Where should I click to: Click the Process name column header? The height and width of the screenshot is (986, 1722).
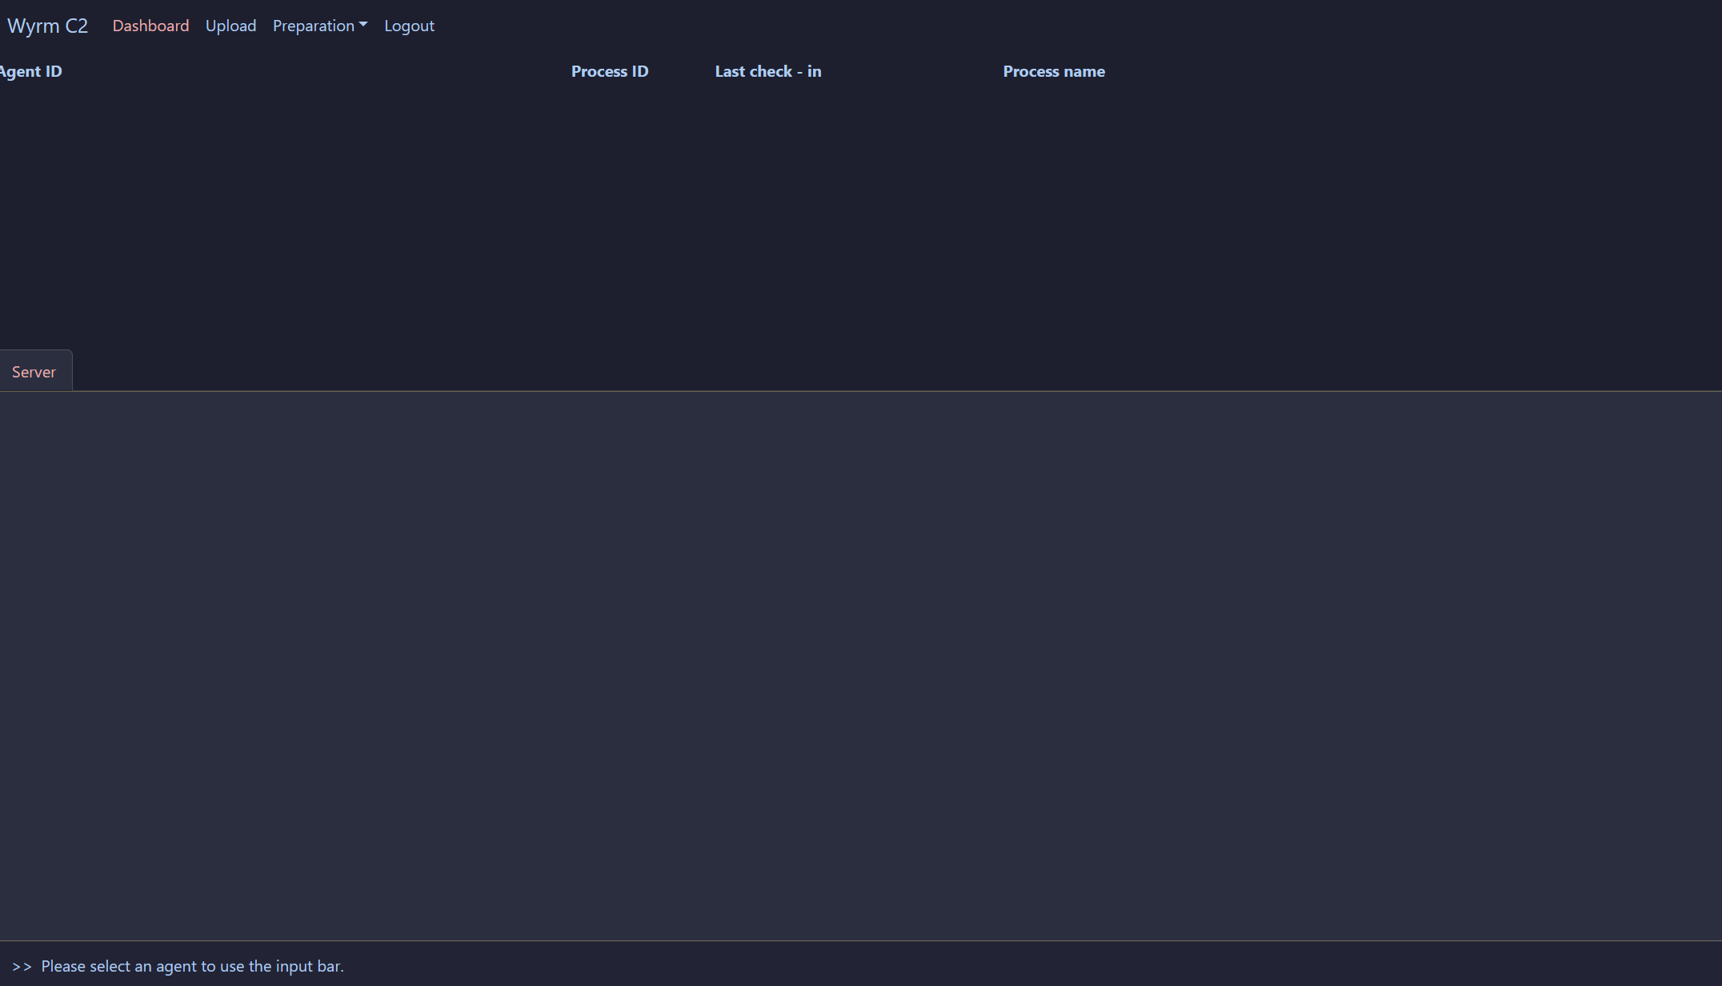[1054, 71]
